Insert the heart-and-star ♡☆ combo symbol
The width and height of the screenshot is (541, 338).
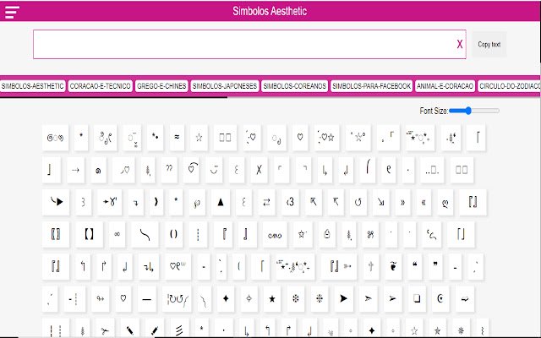326,138
